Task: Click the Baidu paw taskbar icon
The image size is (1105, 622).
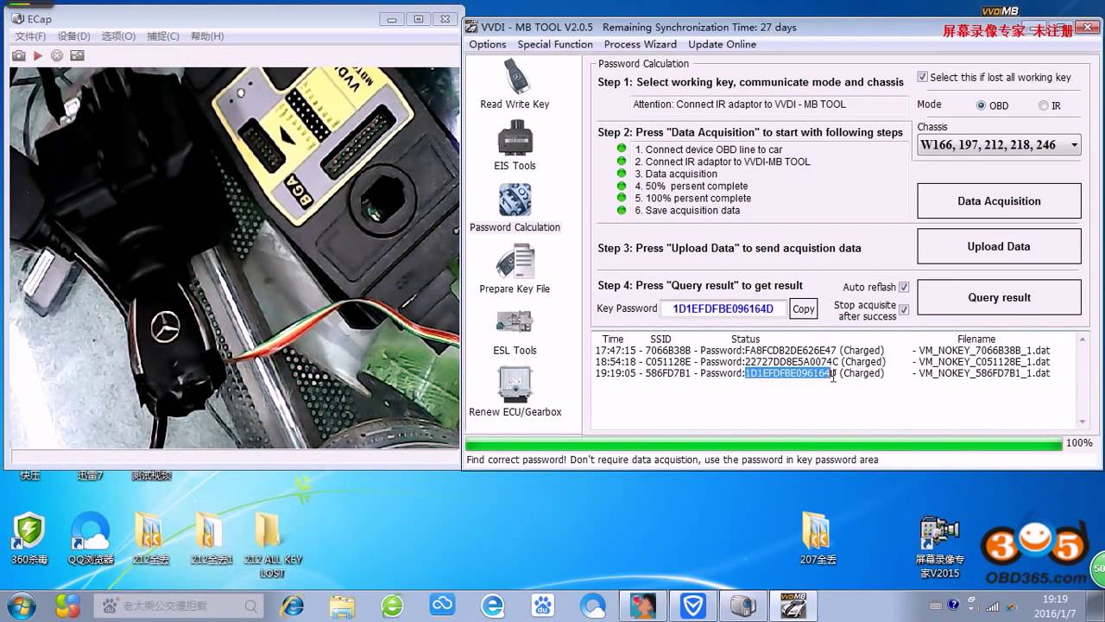Action: [543, 606]
